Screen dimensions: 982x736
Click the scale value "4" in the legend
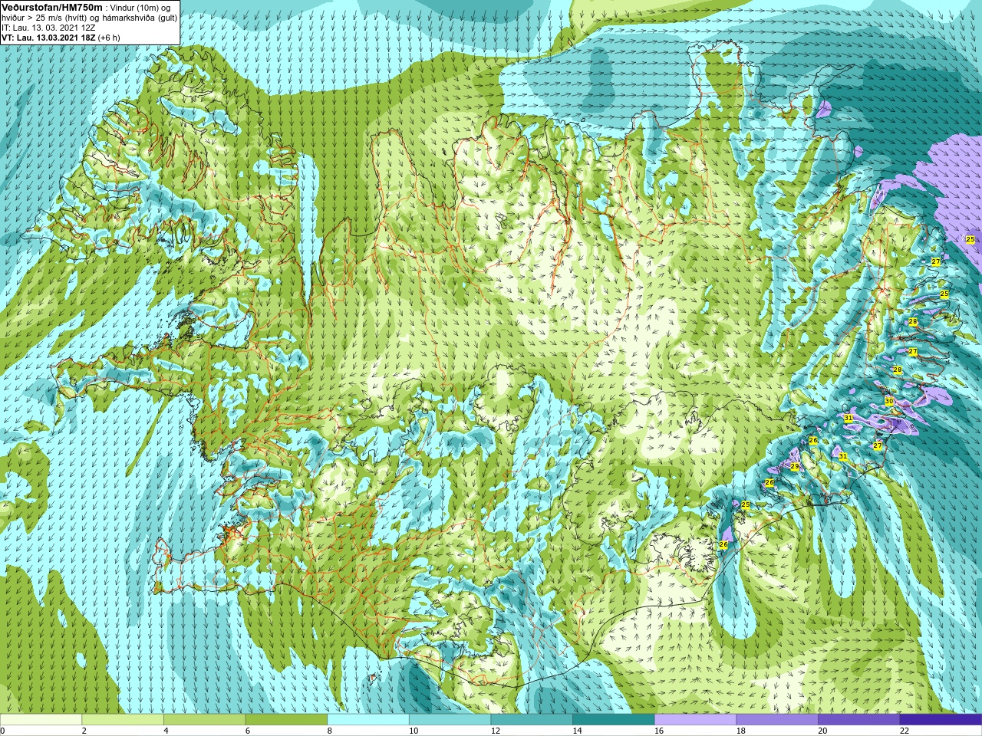[166, 731]
